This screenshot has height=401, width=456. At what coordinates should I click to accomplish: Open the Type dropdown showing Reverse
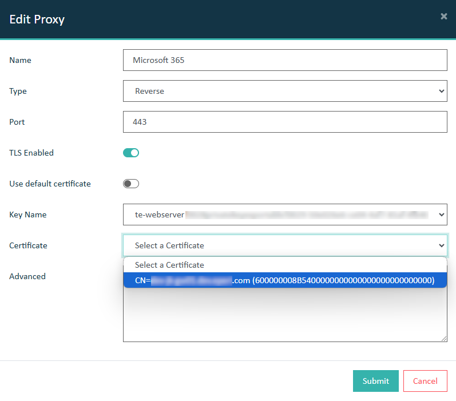285,91
